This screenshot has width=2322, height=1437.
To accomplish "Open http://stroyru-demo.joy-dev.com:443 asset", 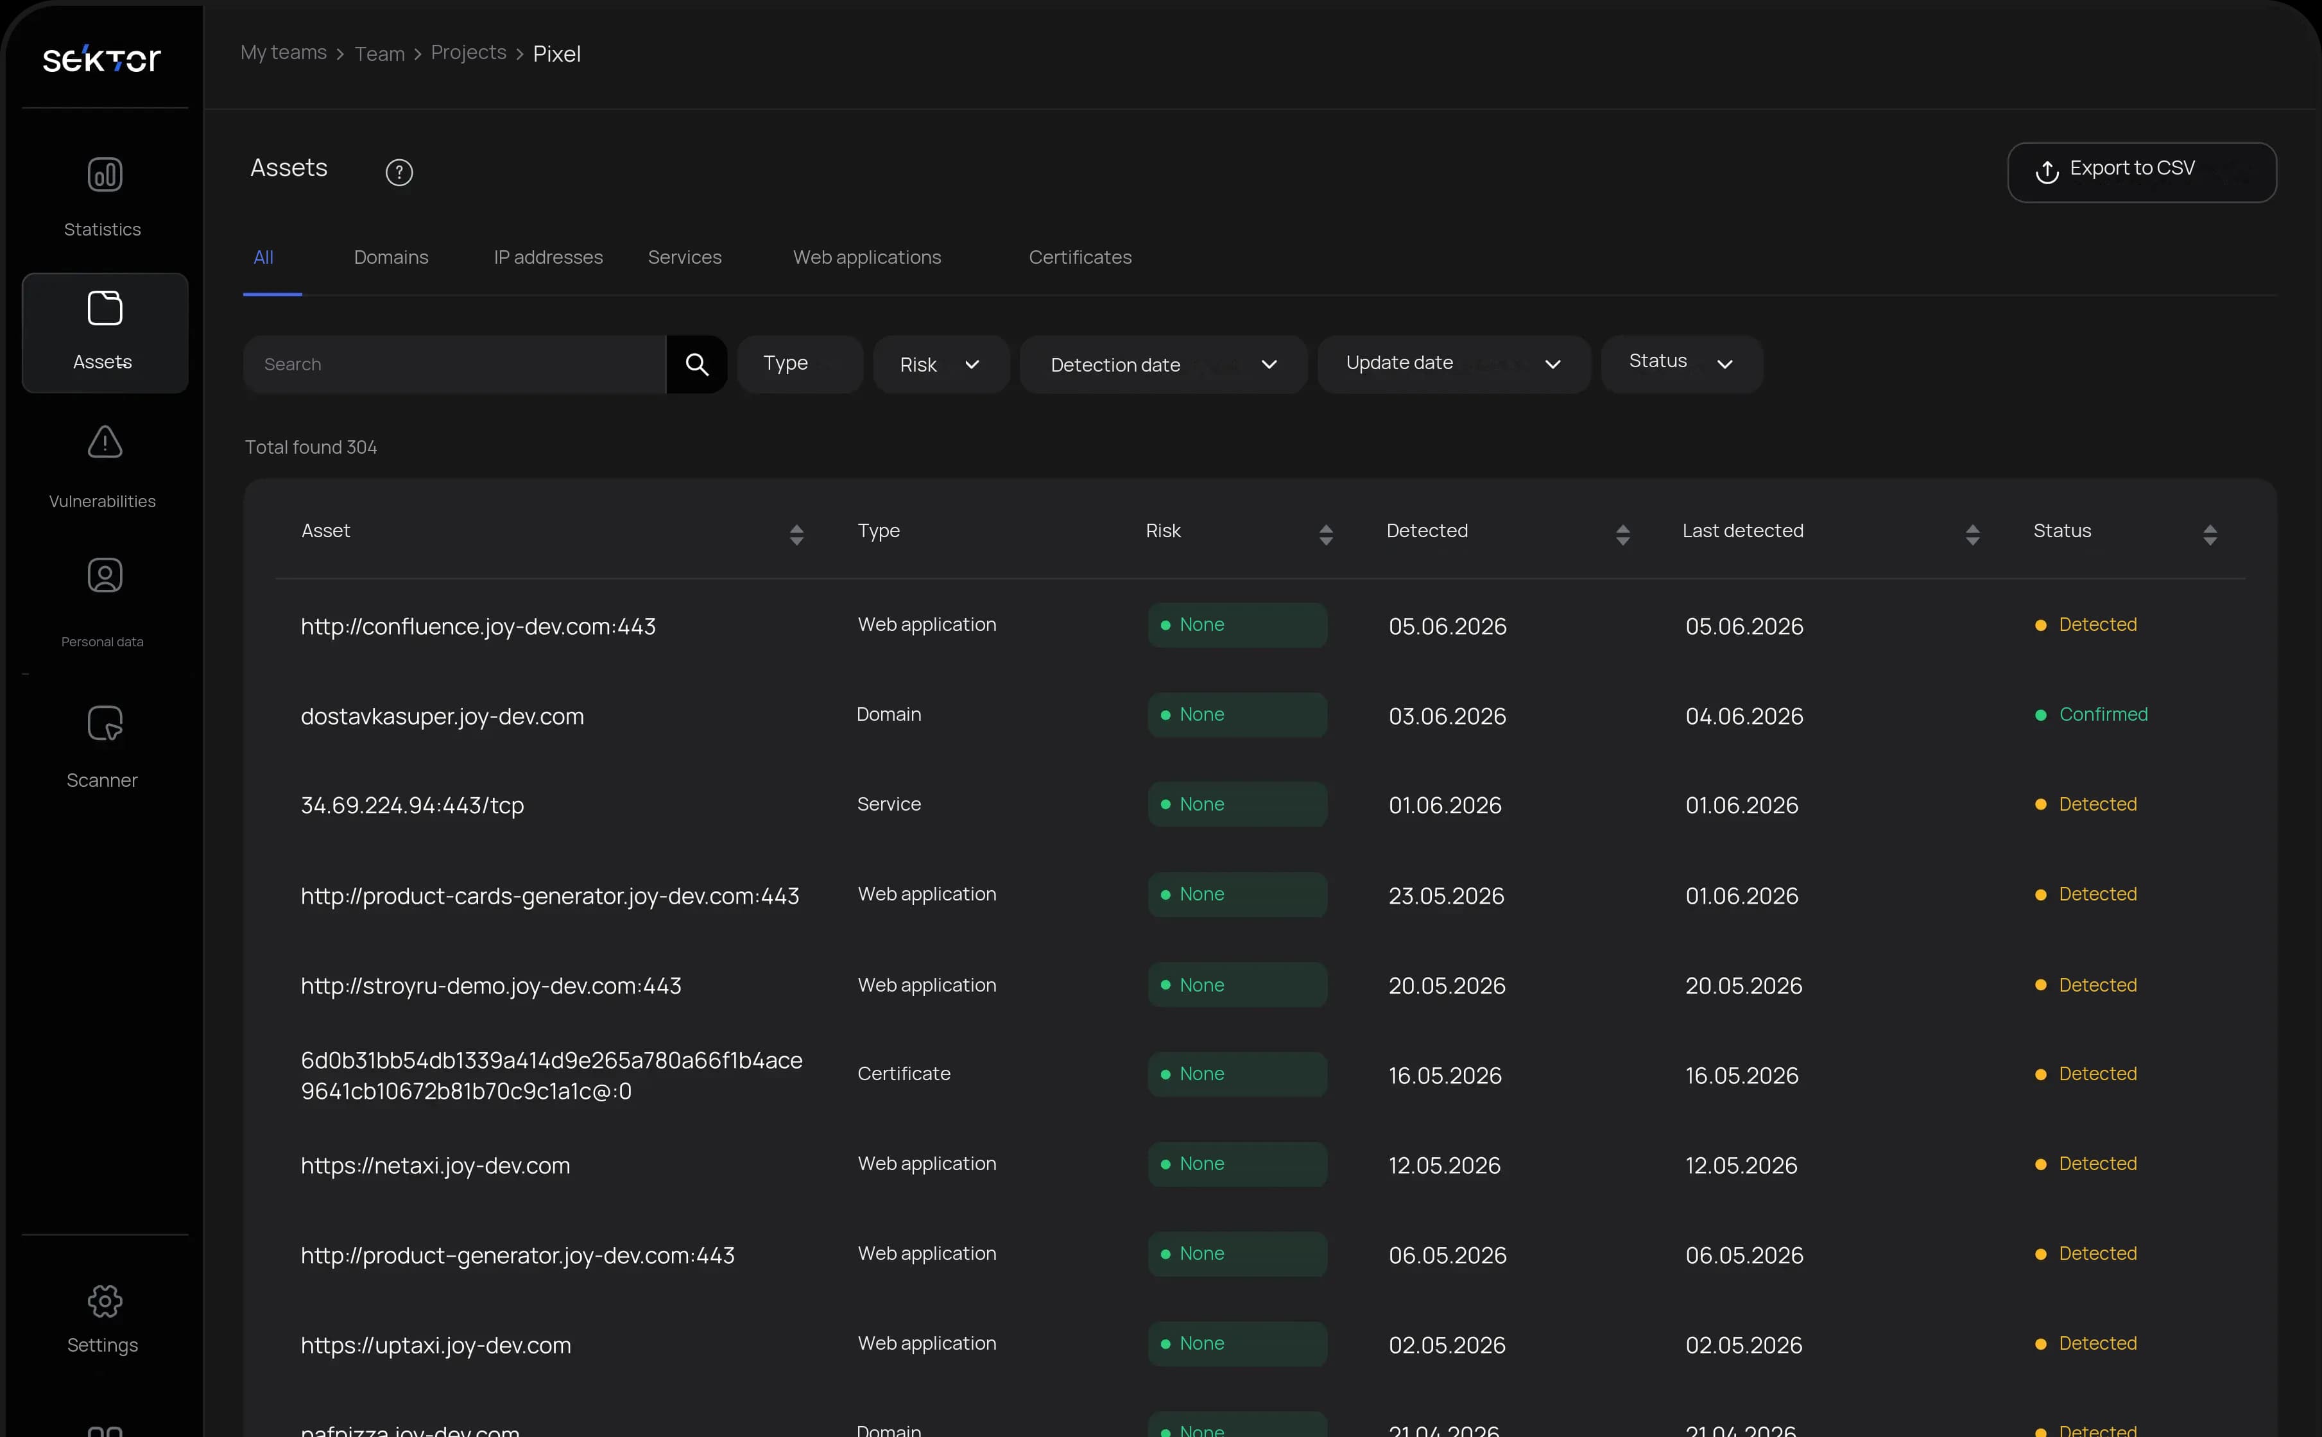I will [491, 986].
